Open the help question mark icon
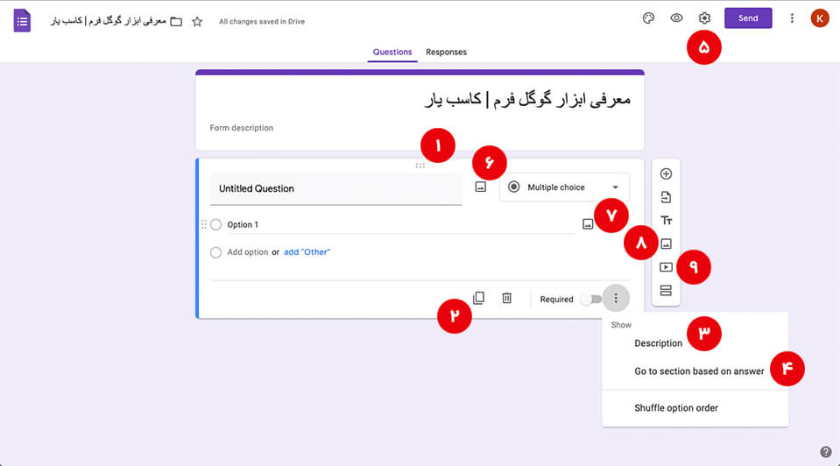Viewport: 840px width, 466px height. click(x=825, y=451)
